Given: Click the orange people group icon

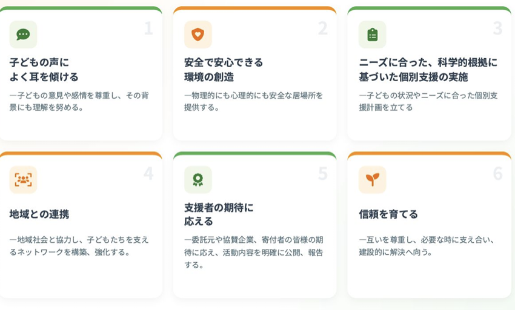Looking at the screenshot, I should (x=23, y=180).
